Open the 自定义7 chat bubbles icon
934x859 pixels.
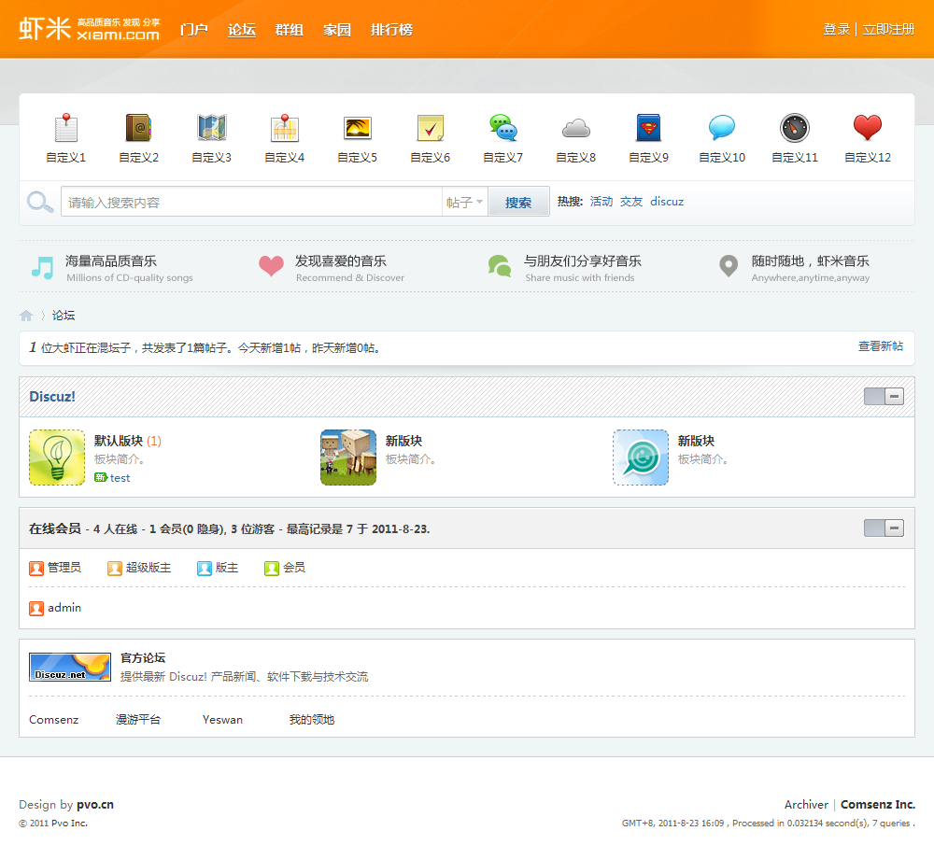point(503,127)
